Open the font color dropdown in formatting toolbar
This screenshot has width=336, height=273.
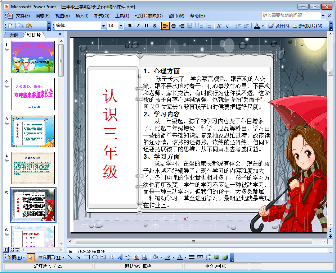tap(263, 26)
